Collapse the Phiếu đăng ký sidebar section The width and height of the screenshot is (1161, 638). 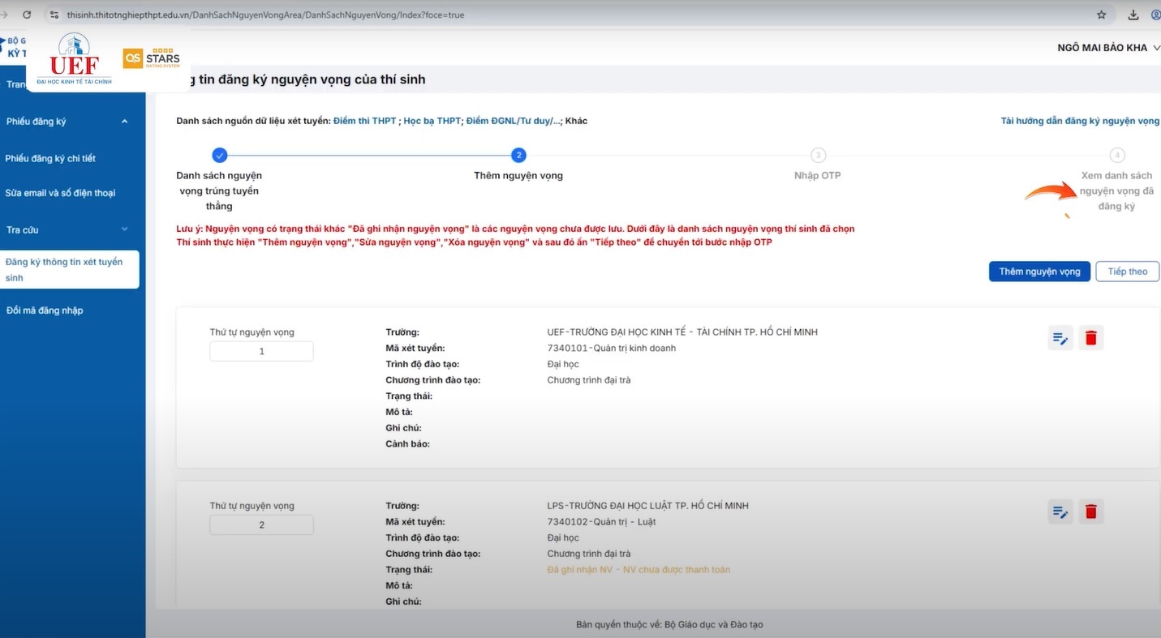pyautogui.click(x=124, y=122)
